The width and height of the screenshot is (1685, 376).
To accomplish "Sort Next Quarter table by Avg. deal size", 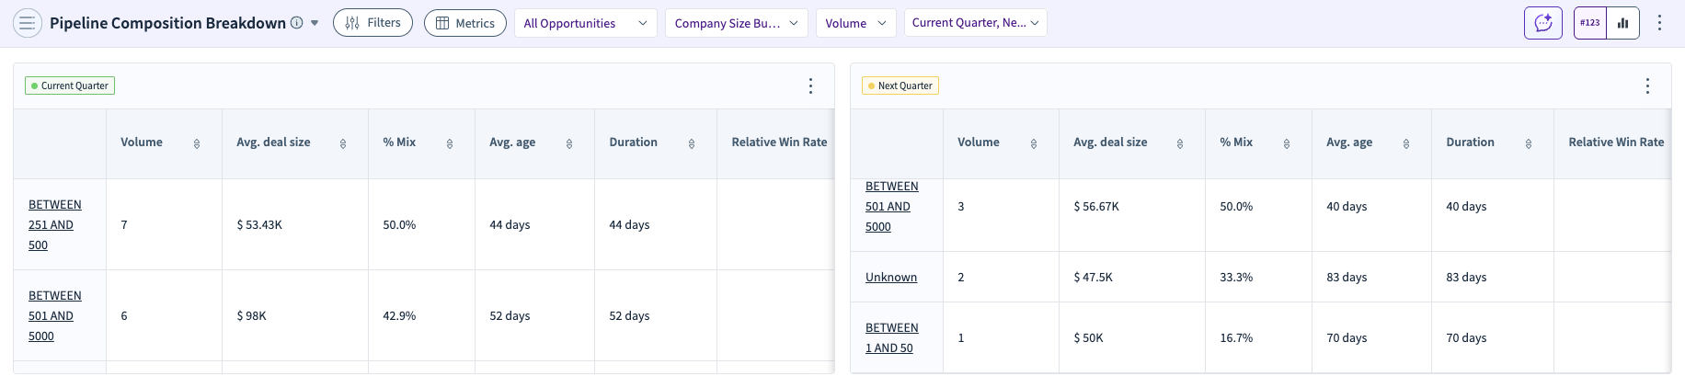I will click(1180, 143).
